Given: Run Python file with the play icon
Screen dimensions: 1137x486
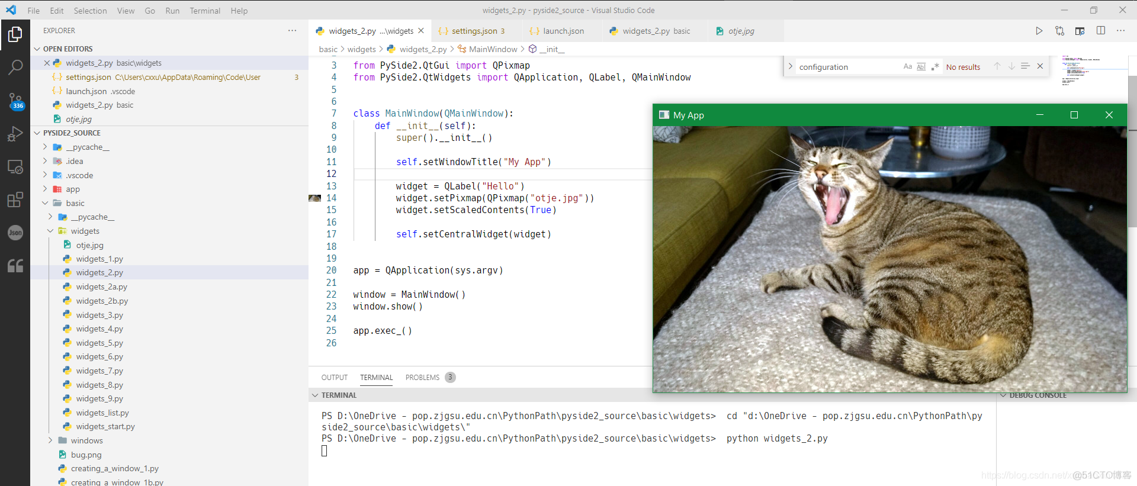Looking at the screenshot, I should (x=1039, y=31).
